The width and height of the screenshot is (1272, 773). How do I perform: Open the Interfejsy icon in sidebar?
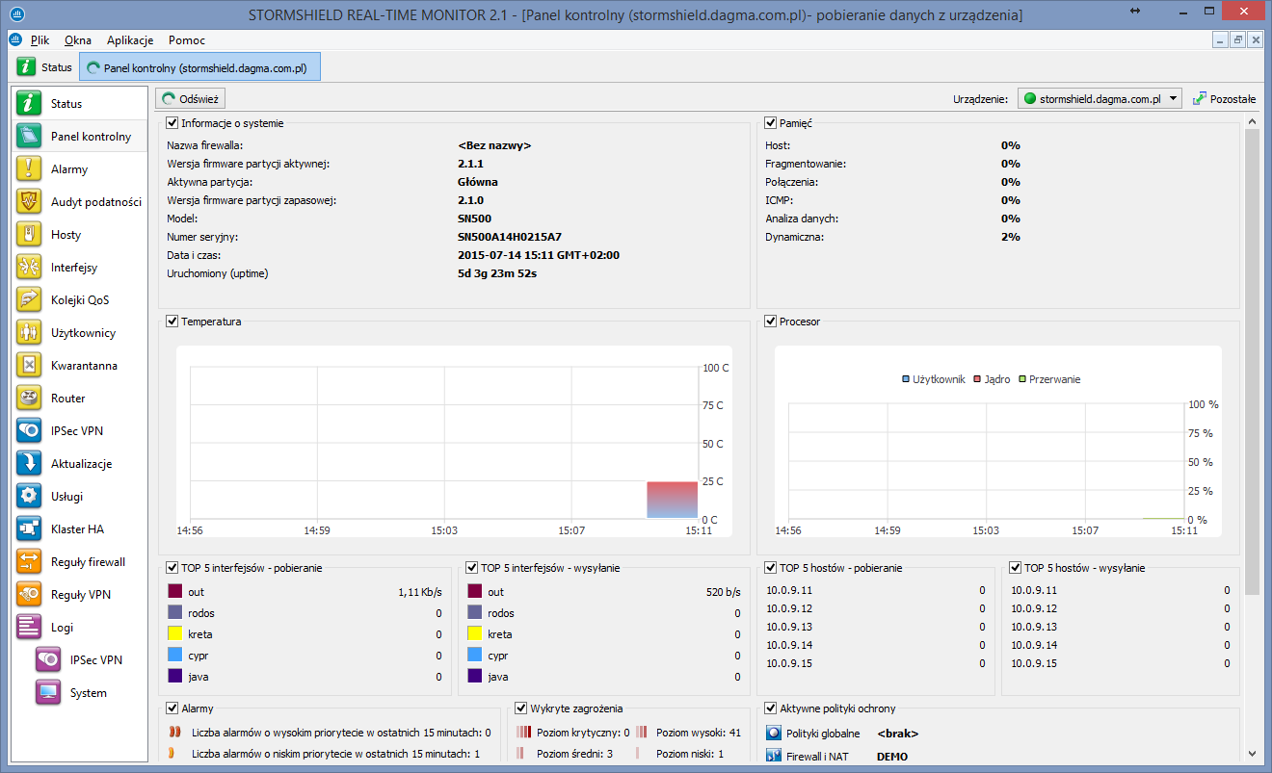pos(29,267)
